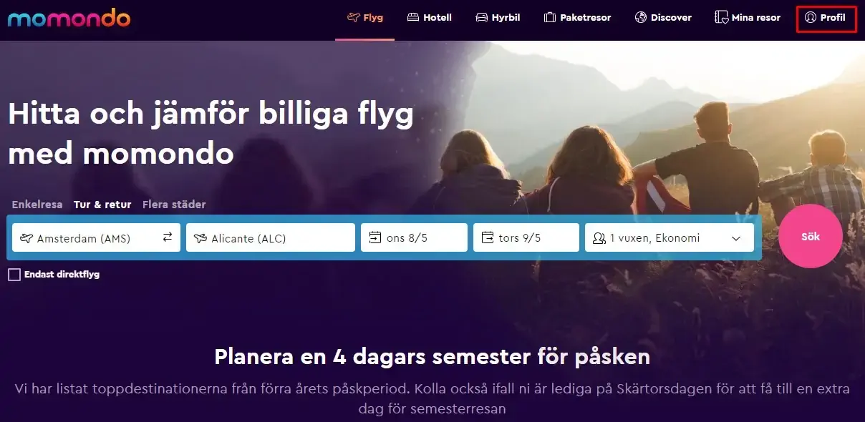
Task: Click the bed icon for Hotell
Action: (x=413, y=17)
